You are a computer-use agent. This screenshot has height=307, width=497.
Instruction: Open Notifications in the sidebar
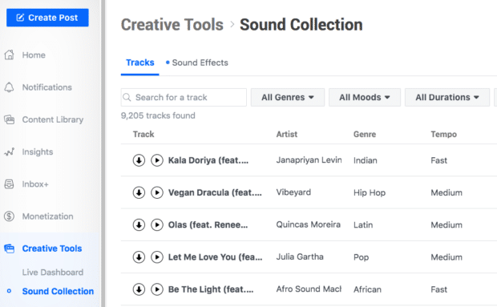(x=47, y=87)
